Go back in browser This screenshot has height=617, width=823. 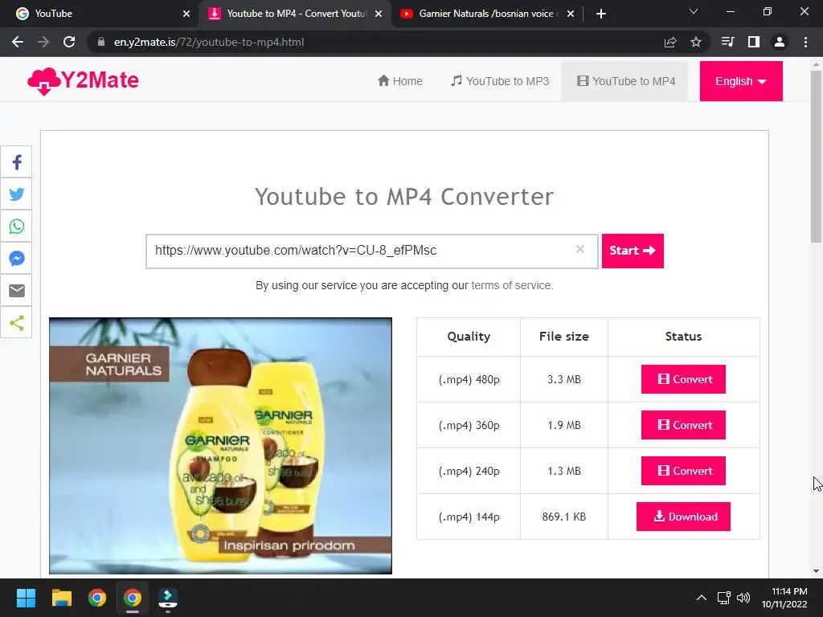[x=18, y=42]
